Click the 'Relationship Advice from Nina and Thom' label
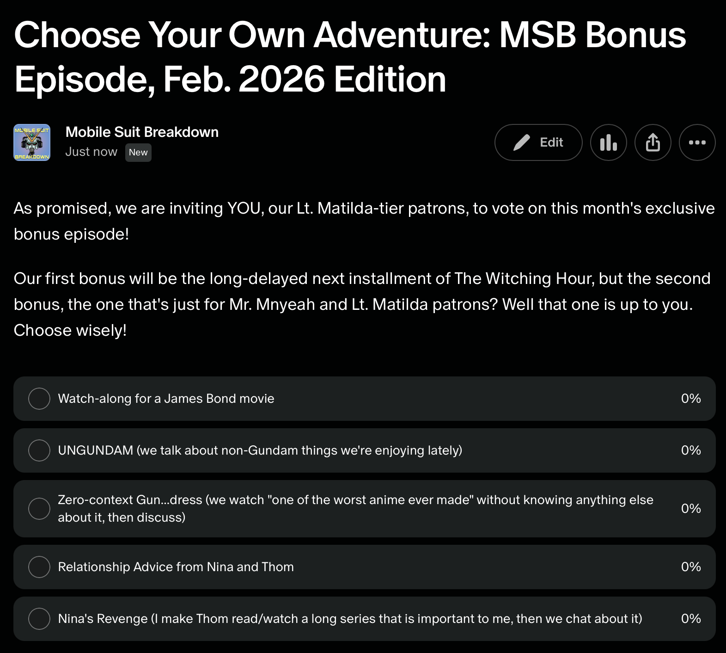The image size is (726, 653). point(176,567)
